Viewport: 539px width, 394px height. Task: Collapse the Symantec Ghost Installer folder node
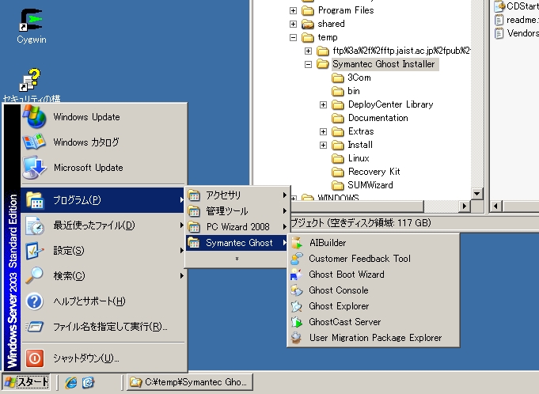(x=309, y=64)
